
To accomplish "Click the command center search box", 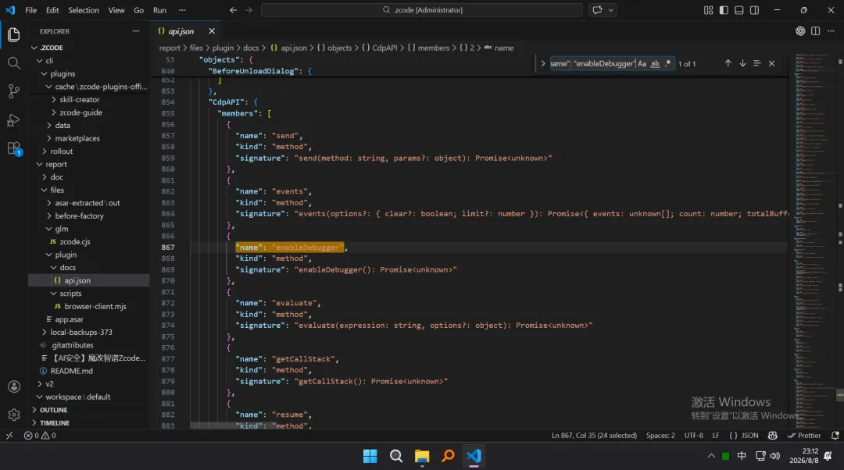I will 422,9.
